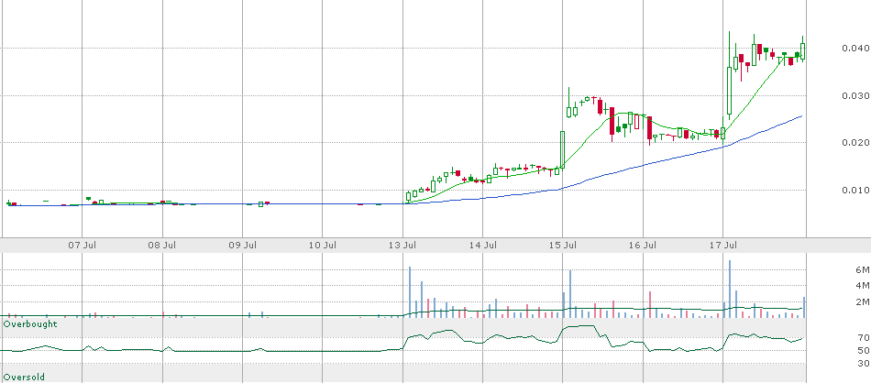This screenshot has width=871, height=383.
Task: Click the tallest volume bar on 13 Jul
Action: point(410,292)
